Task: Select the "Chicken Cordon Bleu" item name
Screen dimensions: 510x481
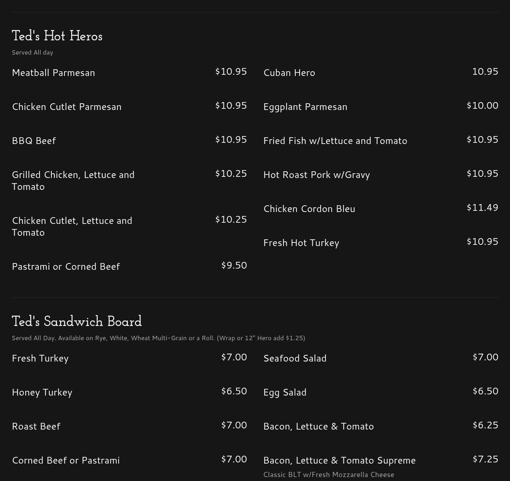Action: coord(309,209)
